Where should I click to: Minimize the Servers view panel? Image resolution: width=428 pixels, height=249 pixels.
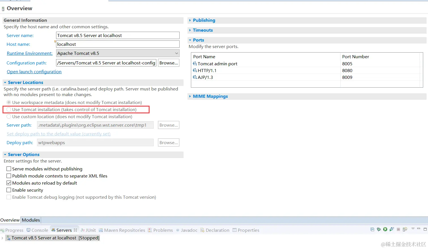[419, 228]
